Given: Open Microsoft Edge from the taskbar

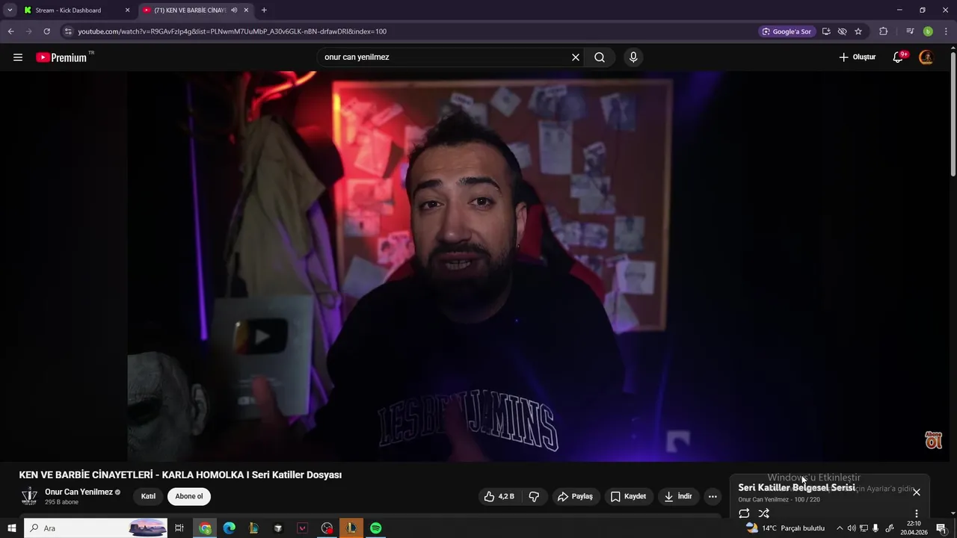Looking at the screenshot, I should 229,528.
